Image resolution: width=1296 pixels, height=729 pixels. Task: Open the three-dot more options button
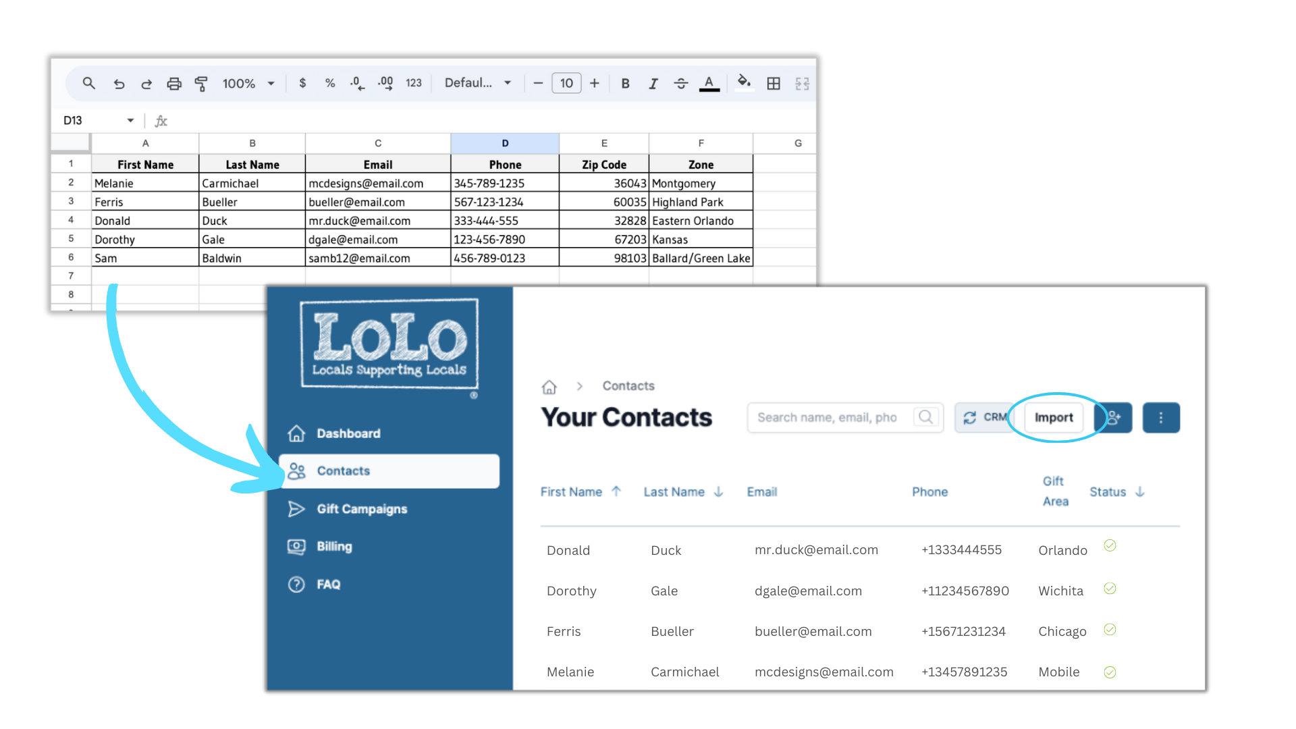click(1161, 418)
